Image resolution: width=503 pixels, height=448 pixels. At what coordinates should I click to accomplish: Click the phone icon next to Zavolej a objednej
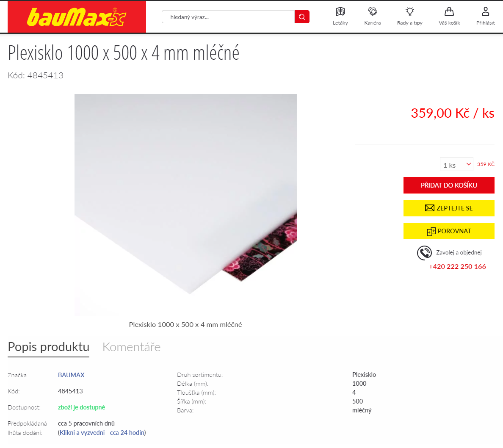click(x=424, y=253)
